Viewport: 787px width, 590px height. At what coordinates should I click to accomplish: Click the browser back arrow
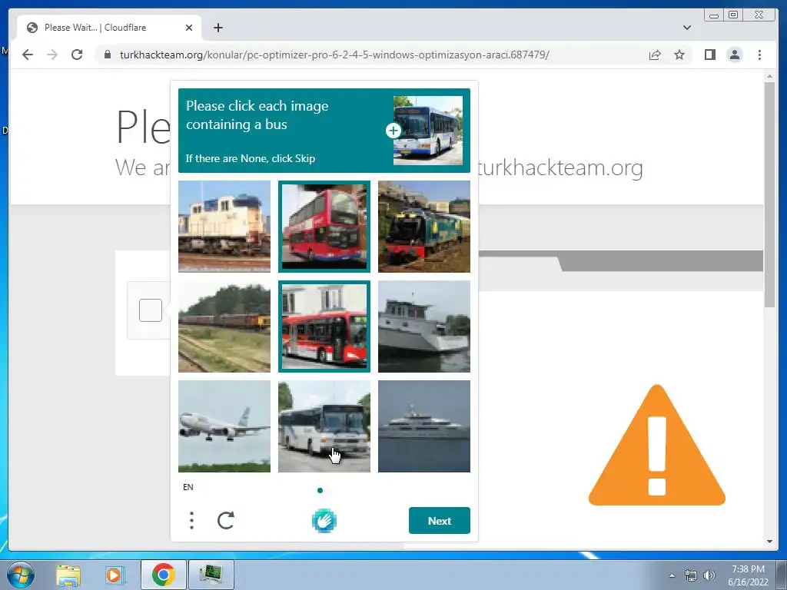pos(28,55)
